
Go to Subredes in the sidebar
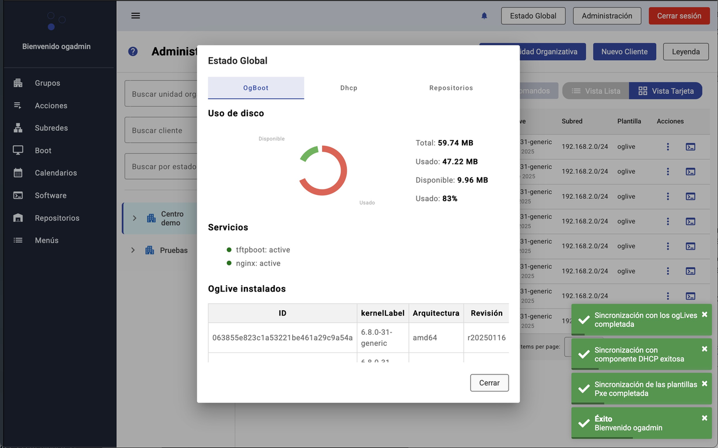tap(51, 128)
